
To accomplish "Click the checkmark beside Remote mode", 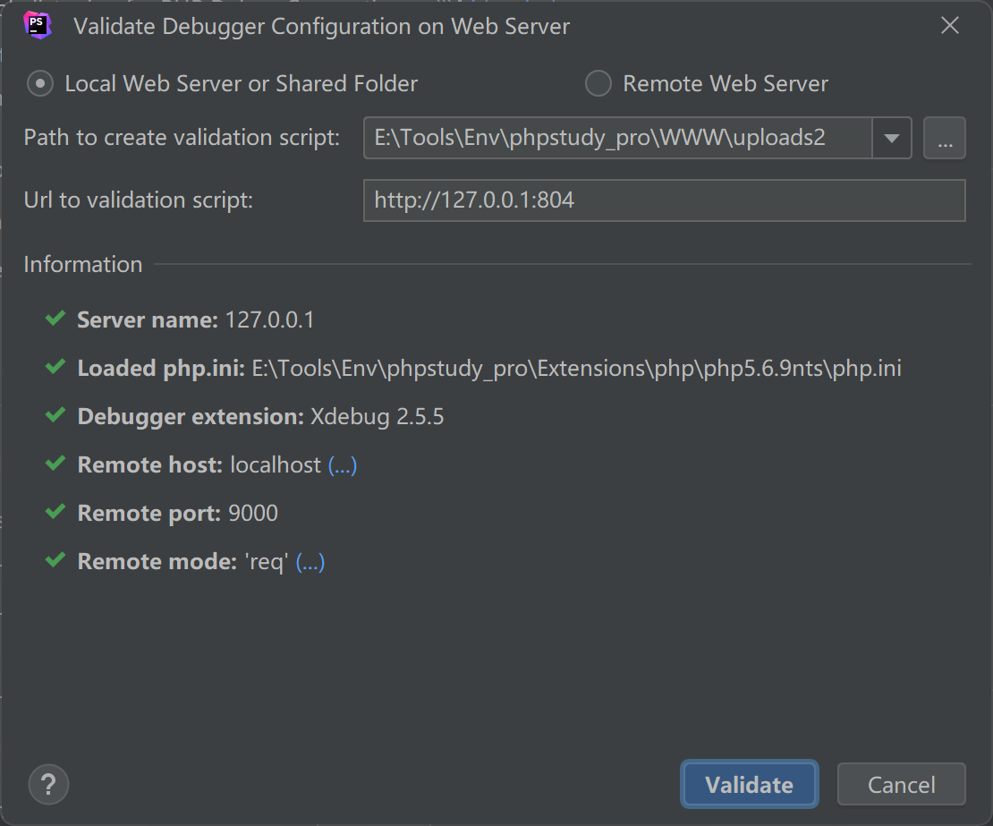I will tap(55, 560).
